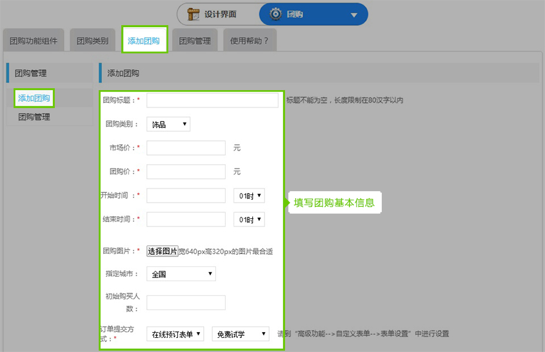Click the 选择图片 file button
545x352 pixels.
click(x=163, y=251)
